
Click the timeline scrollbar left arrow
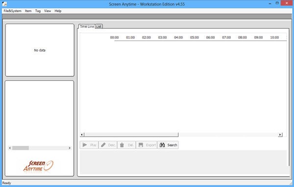click(x=82, y=135)
